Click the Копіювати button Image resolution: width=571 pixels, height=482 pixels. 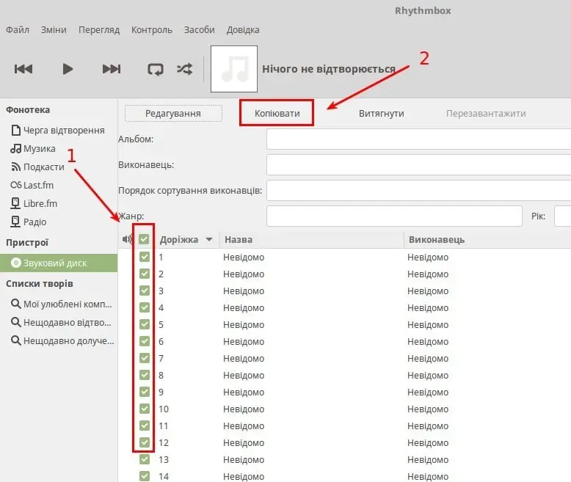(277, 113)
